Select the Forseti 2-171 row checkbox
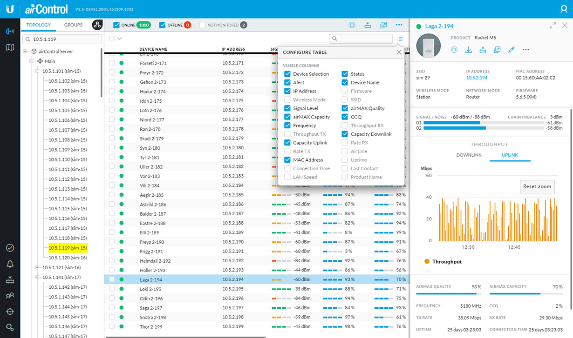Viewport: 573px width, 338px height. (112, 63)
